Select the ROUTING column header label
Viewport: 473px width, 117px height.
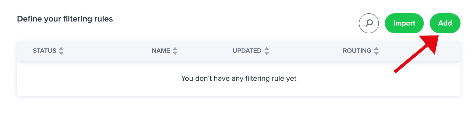coord(357,51)
